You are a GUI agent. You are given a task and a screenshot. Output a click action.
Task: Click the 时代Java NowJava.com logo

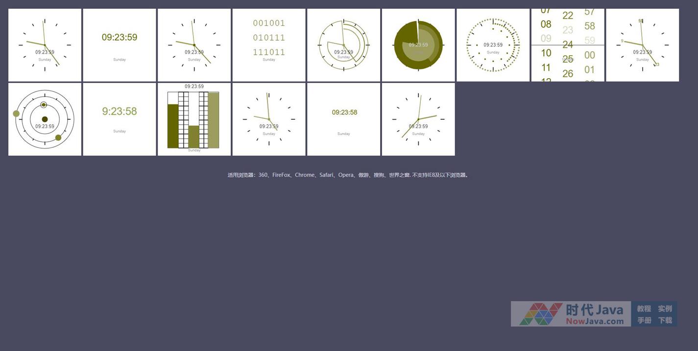(x=571, y=314)
